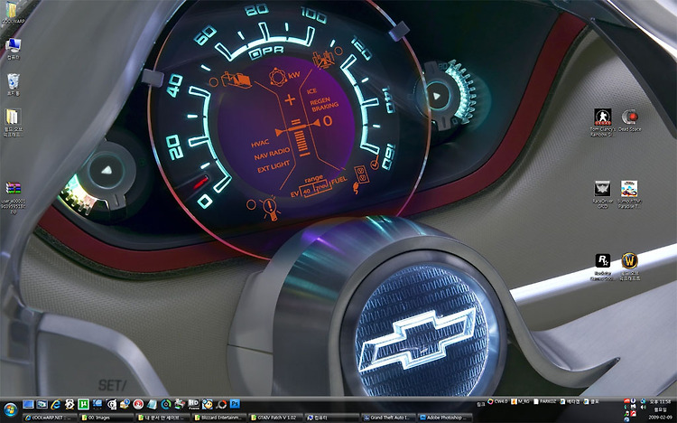Click Switch between windows quick launch icon
This screenshot has height=423, width=677.
(42, 404)
